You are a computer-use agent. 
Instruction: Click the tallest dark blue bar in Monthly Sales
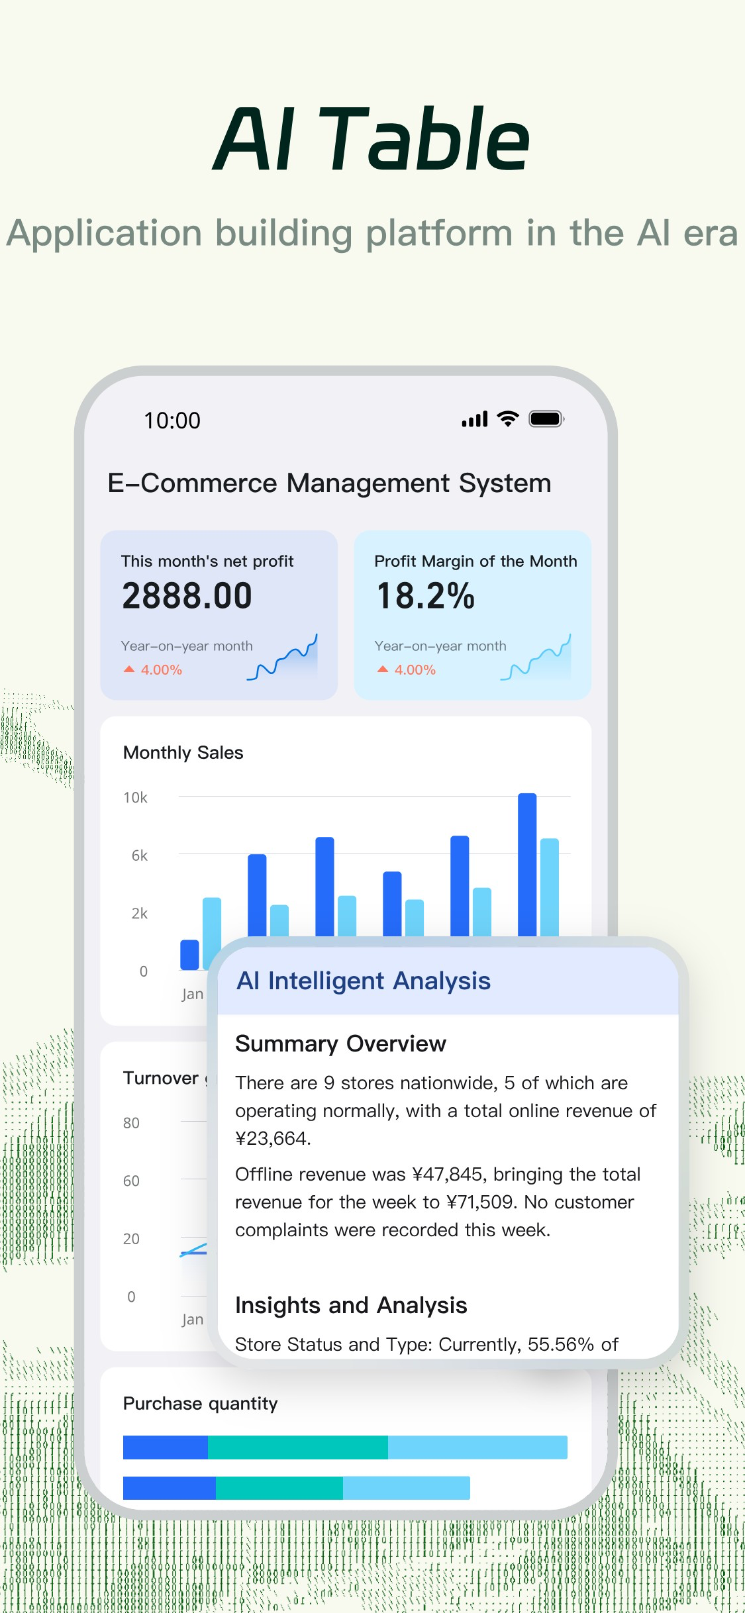pyautogui.click(x=527, y=865)
